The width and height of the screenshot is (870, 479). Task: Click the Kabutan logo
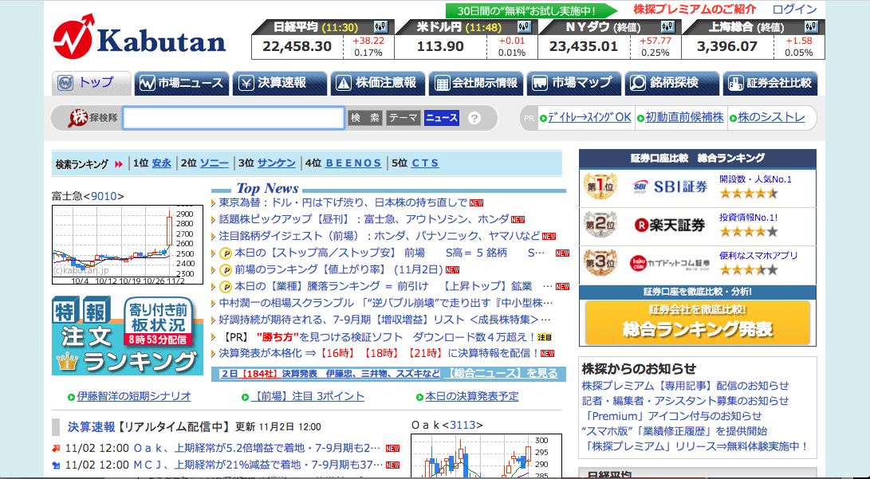[140, 37]
